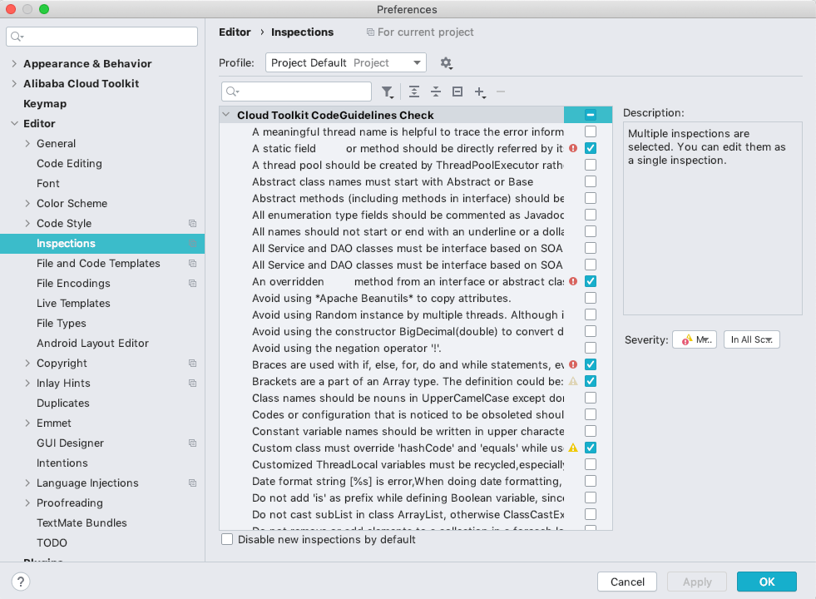The width and height of the screenshot is (816, 599).
Task: Open the Profile 'Project Default' dropdown
Action: (x=345, y=63)
